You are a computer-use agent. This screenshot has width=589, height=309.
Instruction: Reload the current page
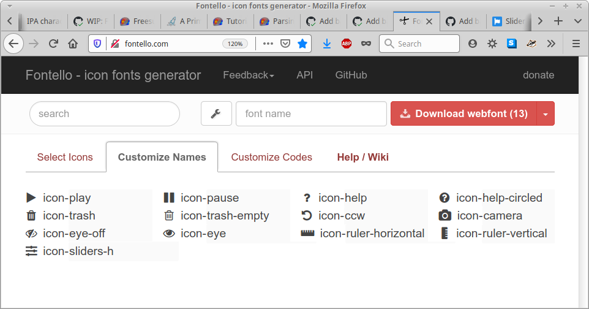click(53, 44)
